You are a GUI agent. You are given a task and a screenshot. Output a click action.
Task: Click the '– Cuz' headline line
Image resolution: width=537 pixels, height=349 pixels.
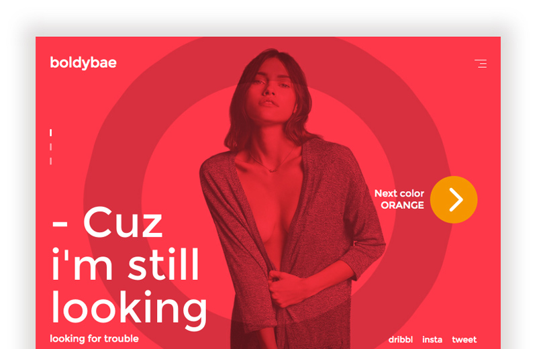tap(107, 222)
